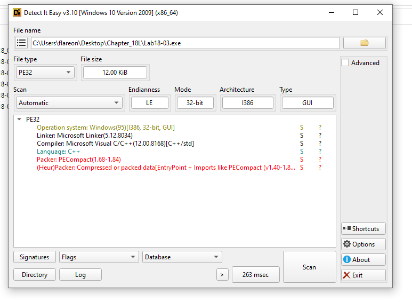Click S link for Operation system row
412x302 pixels.
pyautogui.click(x=302, y=128)
